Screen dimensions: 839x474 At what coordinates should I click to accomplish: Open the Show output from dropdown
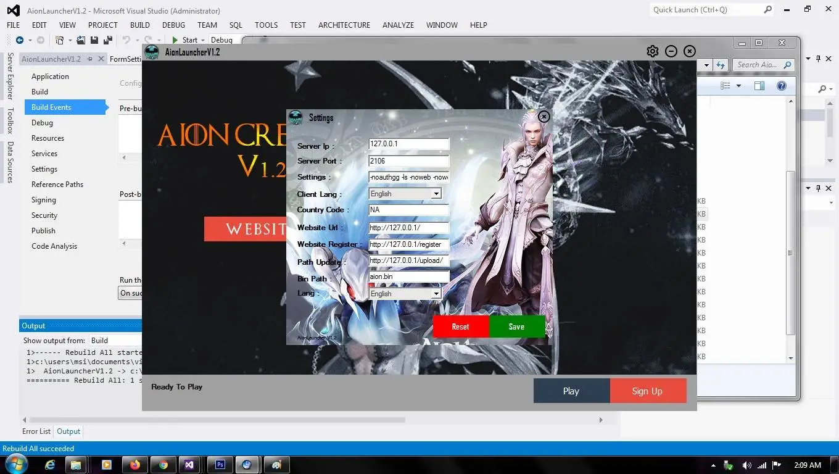(115, 340)
